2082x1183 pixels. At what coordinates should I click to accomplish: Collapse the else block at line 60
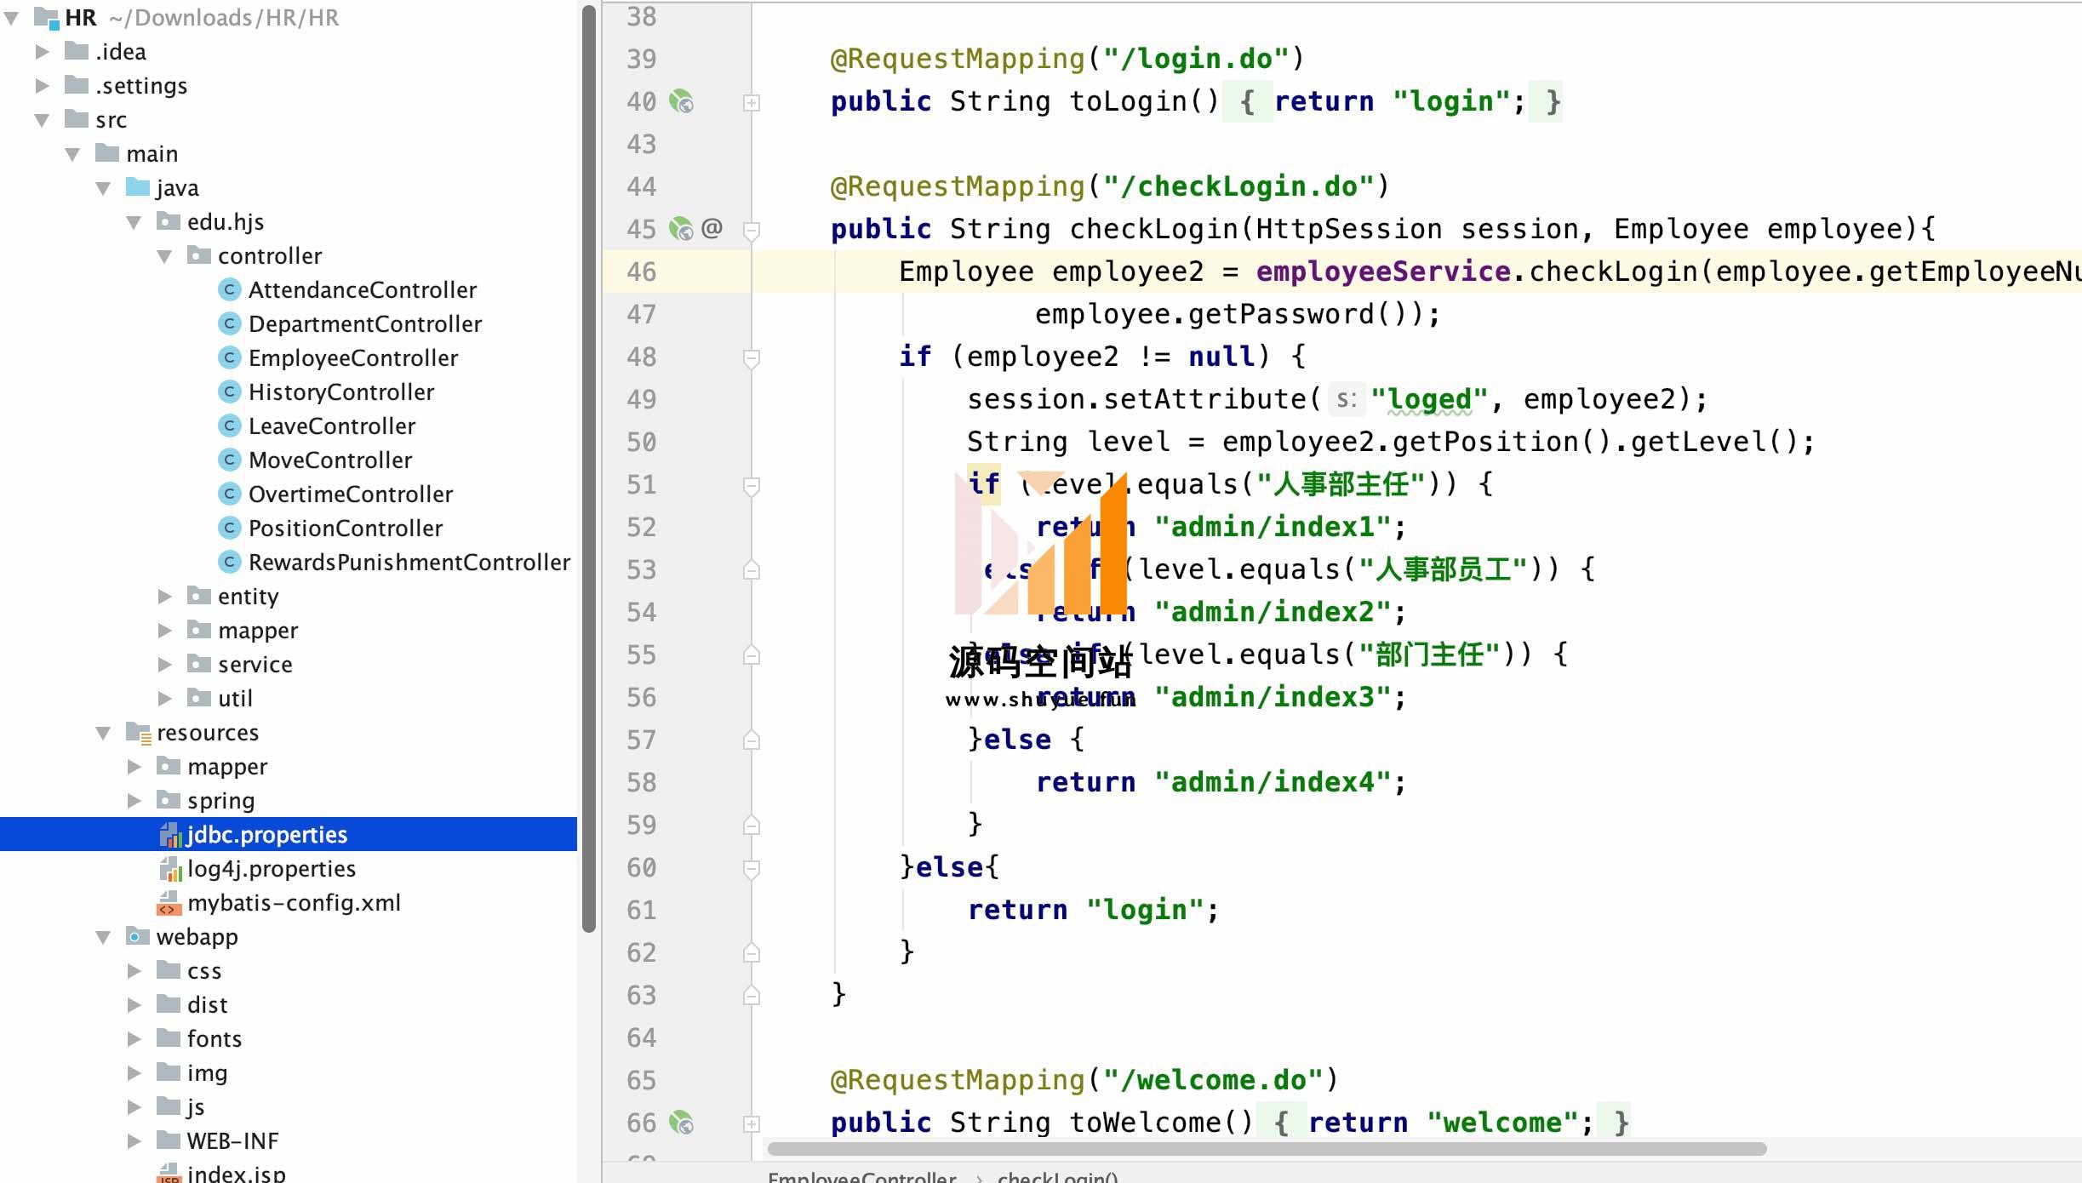[x=752, y=868]
